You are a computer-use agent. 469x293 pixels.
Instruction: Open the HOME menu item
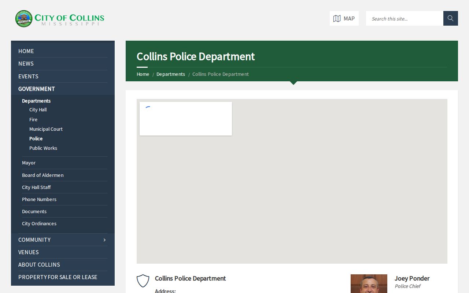(26, 51)
